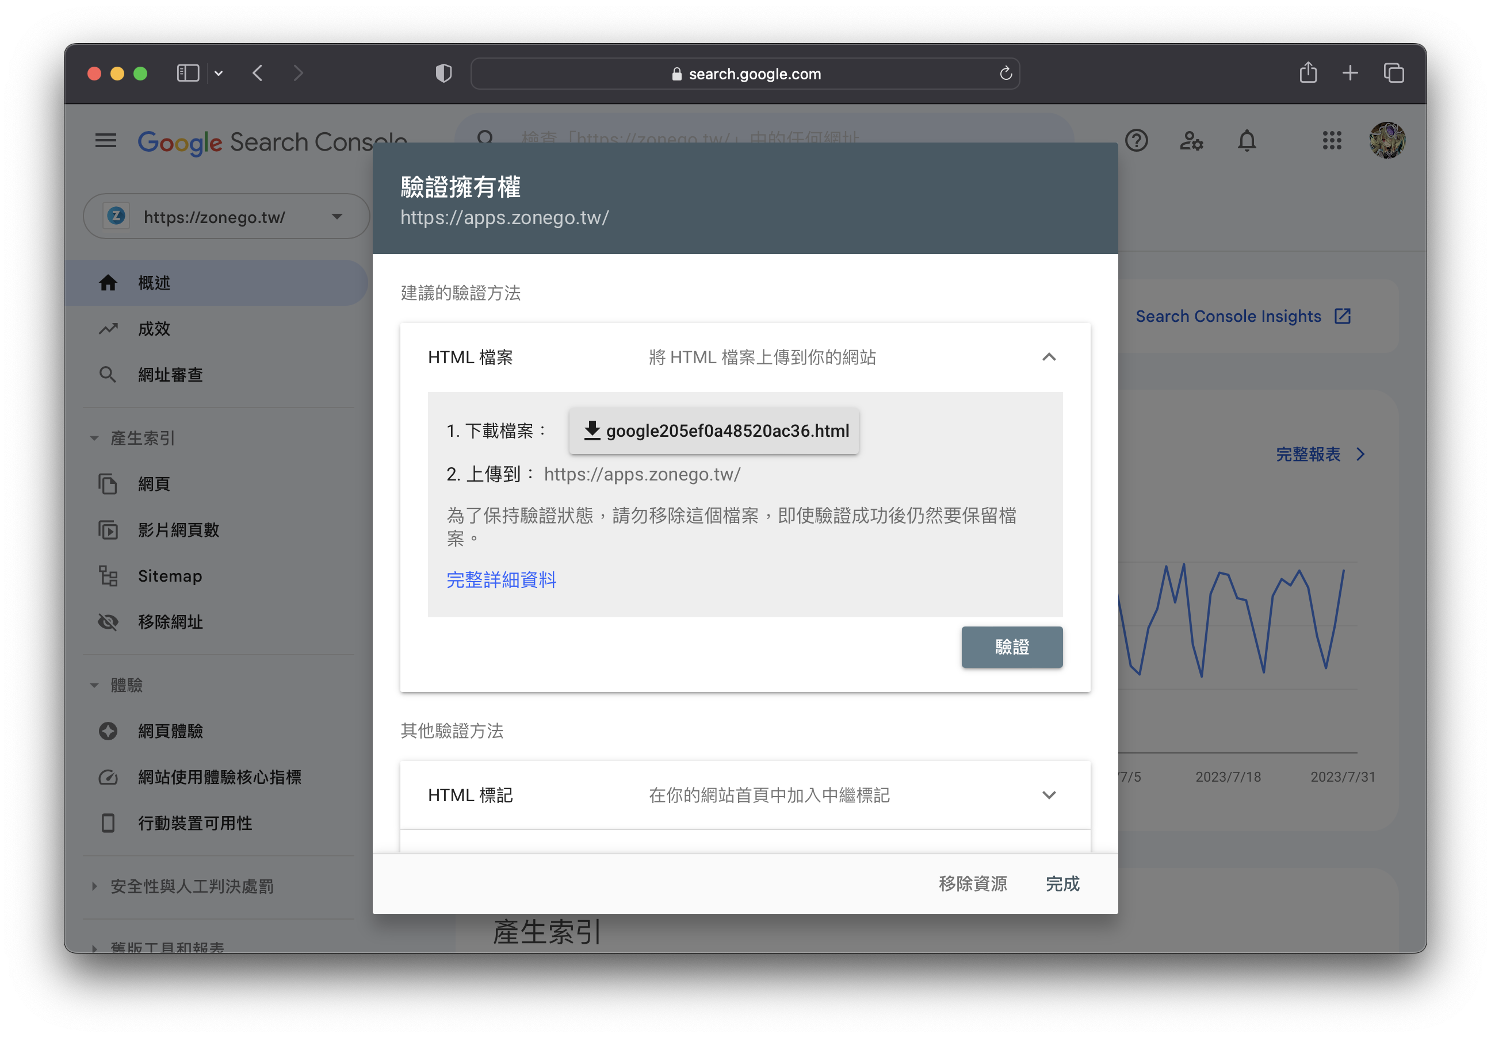Open the 完整詳細資料 full details link
The height and width of the screenshot is (1038, 1491).
(x=502, y=580)
